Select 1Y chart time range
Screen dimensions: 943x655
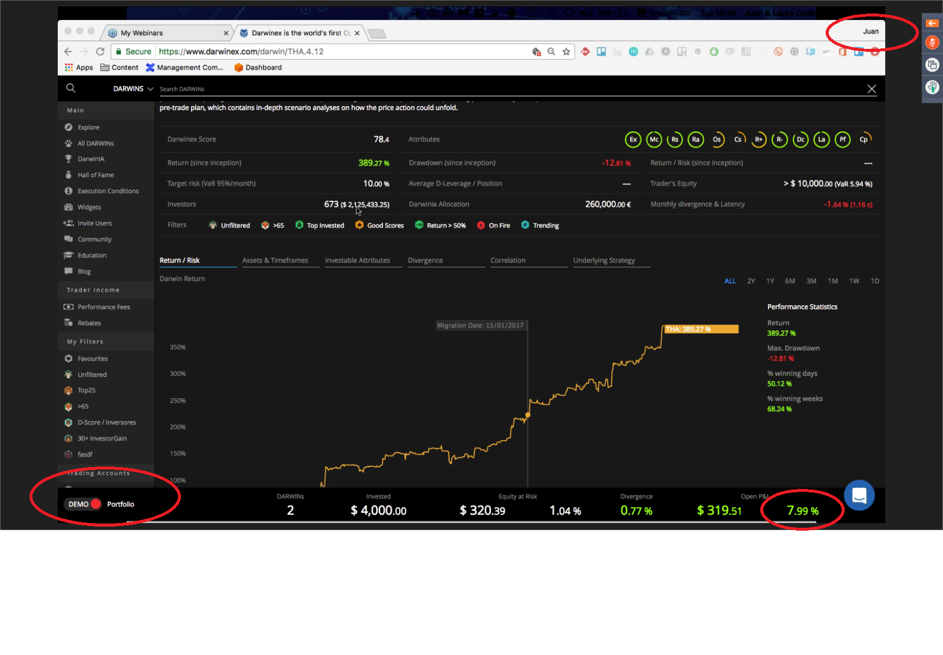tap(770, 281)
